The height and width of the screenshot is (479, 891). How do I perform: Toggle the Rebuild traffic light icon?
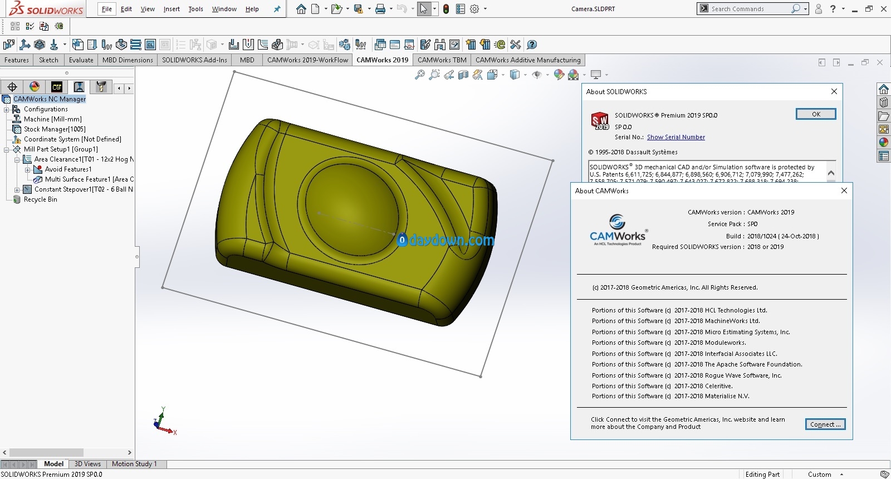446,9
